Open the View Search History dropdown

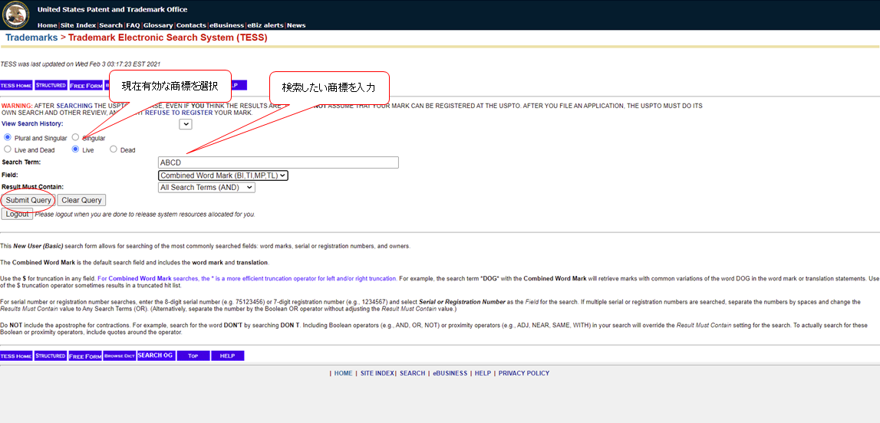coord(185,124)
